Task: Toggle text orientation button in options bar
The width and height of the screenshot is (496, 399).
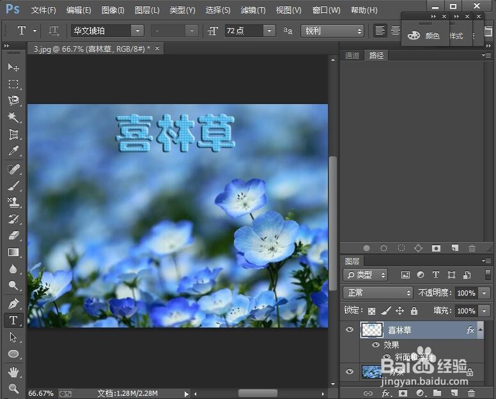Action: click(54, 31)
